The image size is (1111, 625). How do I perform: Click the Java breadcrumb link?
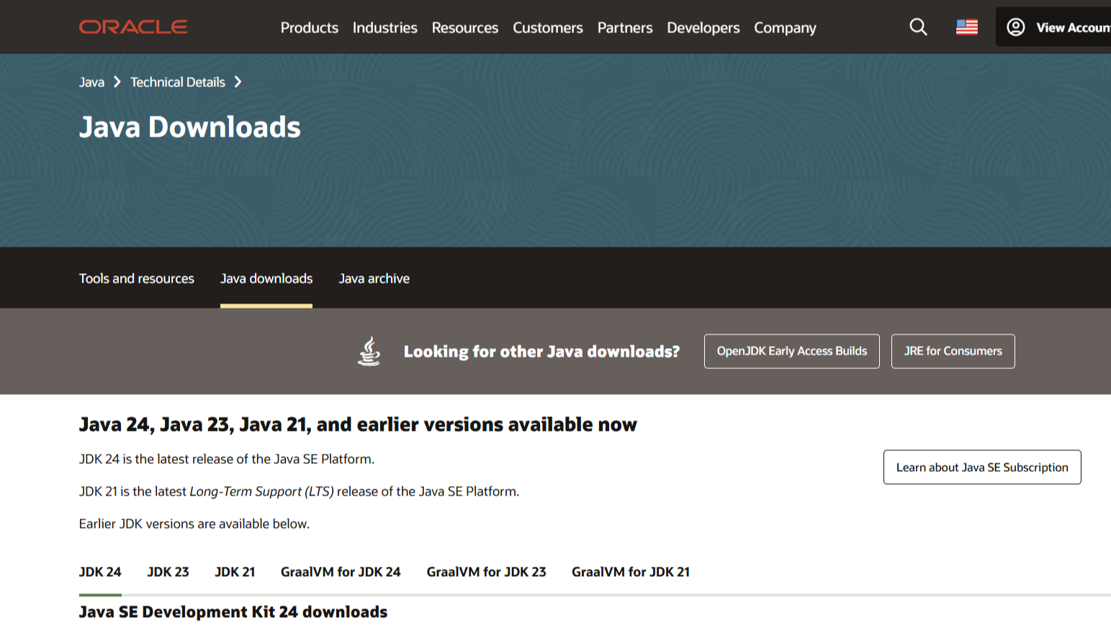pos(91,82)
